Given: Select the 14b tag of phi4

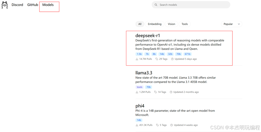Looking at the screenshot, I should click(x=139, y=120).
